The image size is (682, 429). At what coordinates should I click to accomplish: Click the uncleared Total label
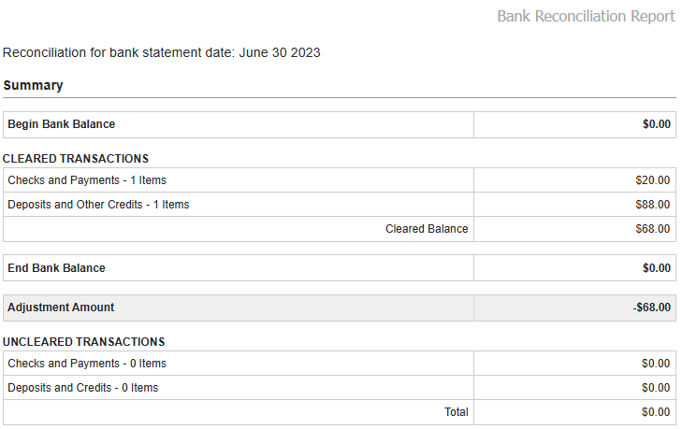456,412
